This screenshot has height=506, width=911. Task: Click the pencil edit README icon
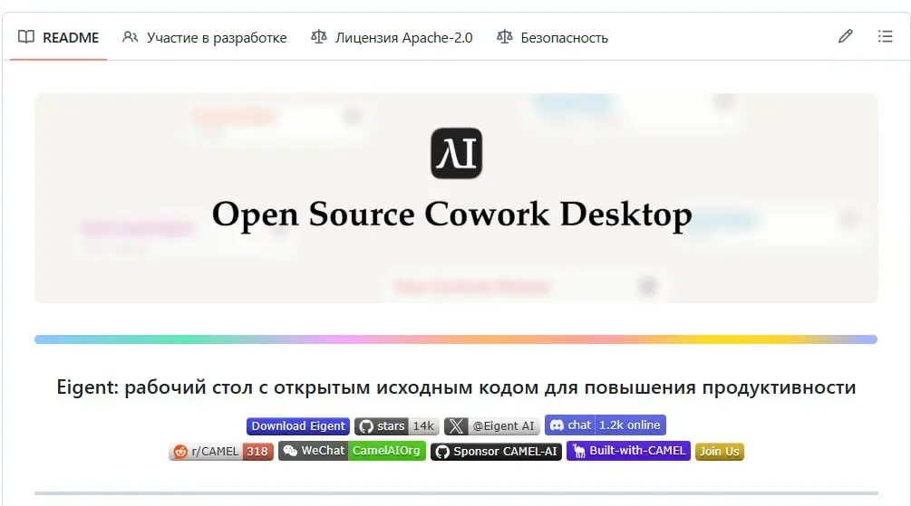(846, 36)
